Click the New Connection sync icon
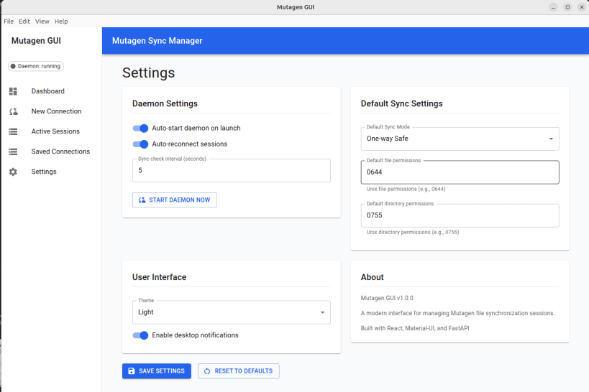The width and height of the screenshot is (589, 392). (x=13, y=111)
